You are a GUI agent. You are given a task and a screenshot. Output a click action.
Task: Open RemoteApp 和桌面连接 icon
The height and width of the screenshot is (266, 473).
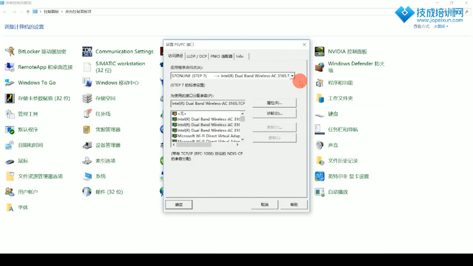(x=10, y=67)
